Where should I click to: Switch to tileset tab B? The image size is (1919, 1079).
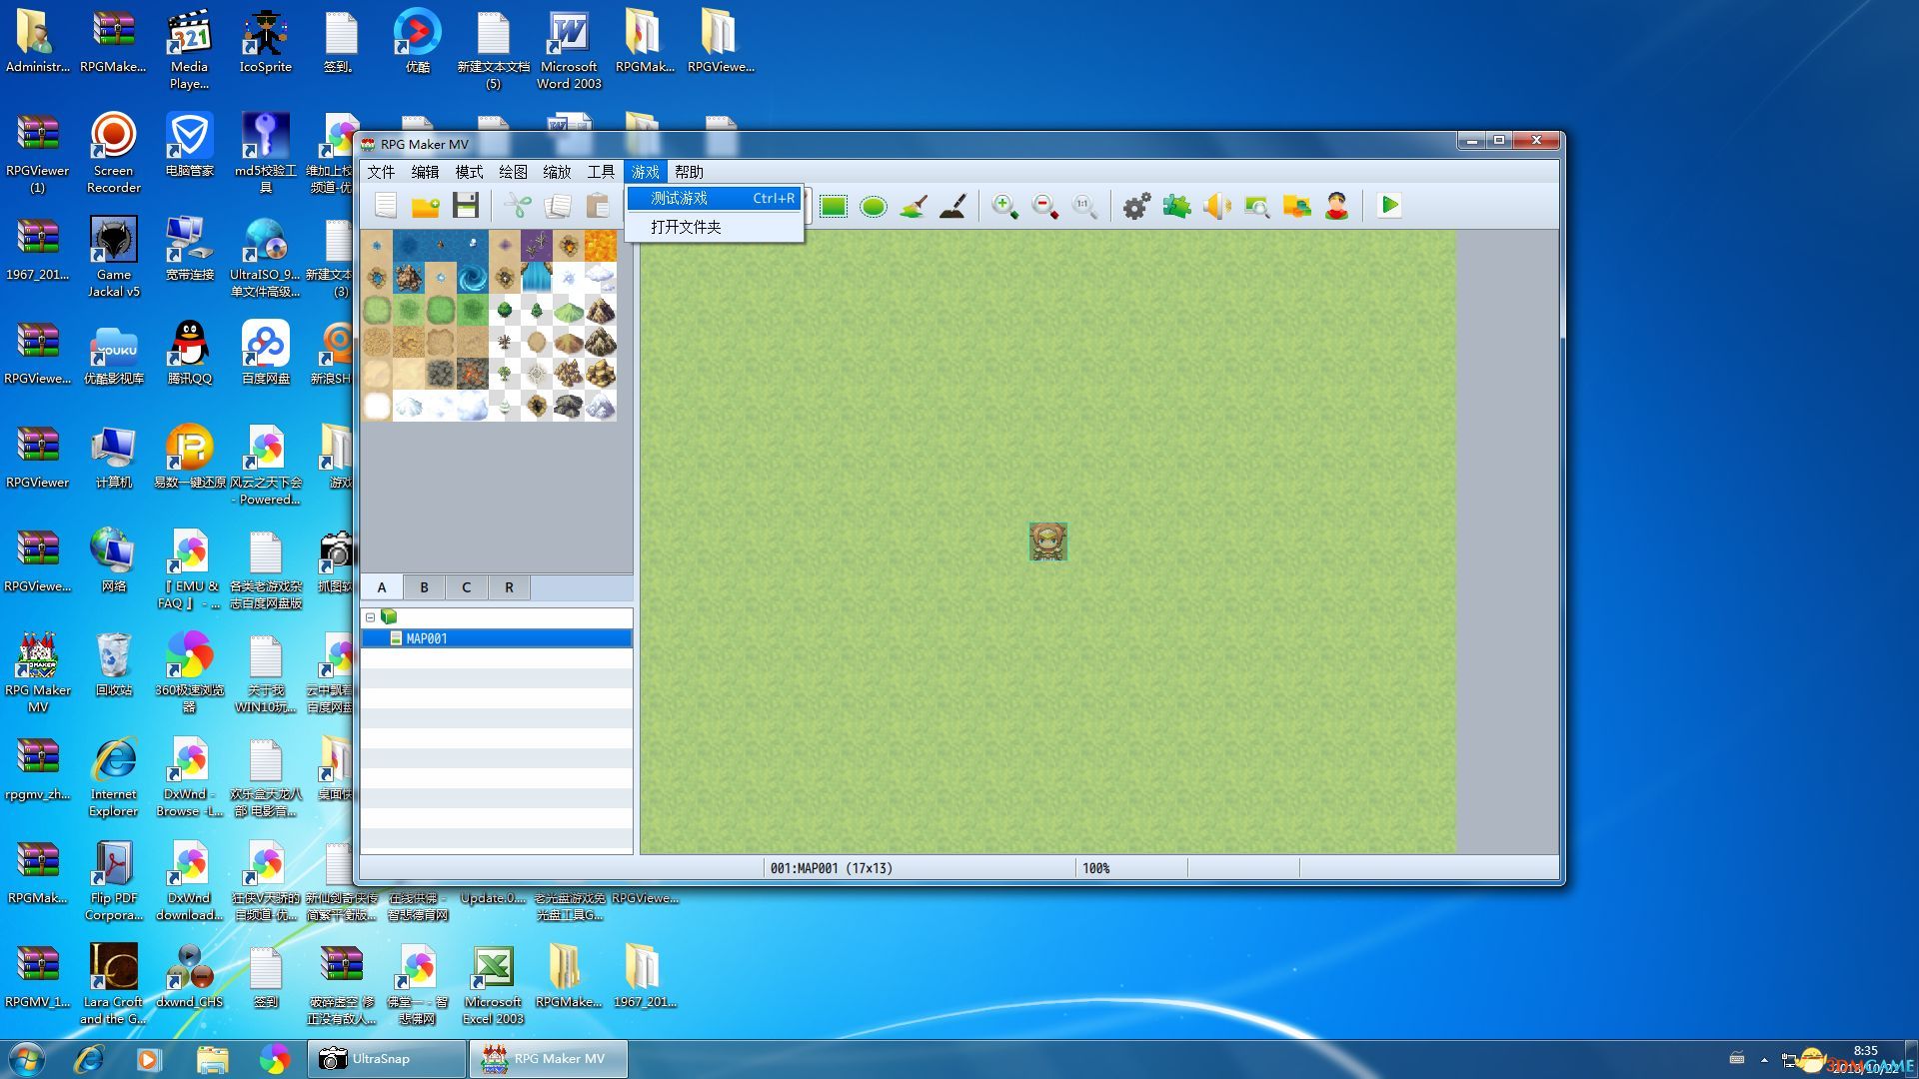tap(424, 587)
